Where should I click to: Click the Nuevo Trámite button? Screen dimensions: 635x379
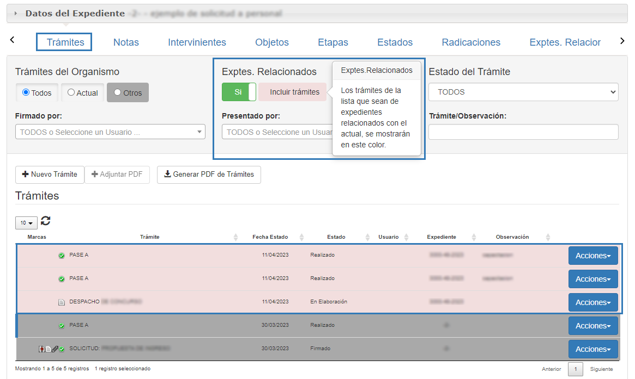[x=50, y=175]
